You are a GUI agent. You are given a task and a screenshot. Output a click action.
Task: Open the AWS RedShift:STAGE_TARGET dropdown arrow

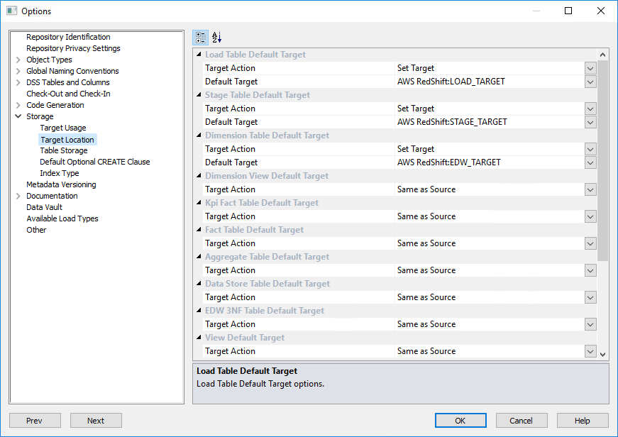(x=590, y=122)
